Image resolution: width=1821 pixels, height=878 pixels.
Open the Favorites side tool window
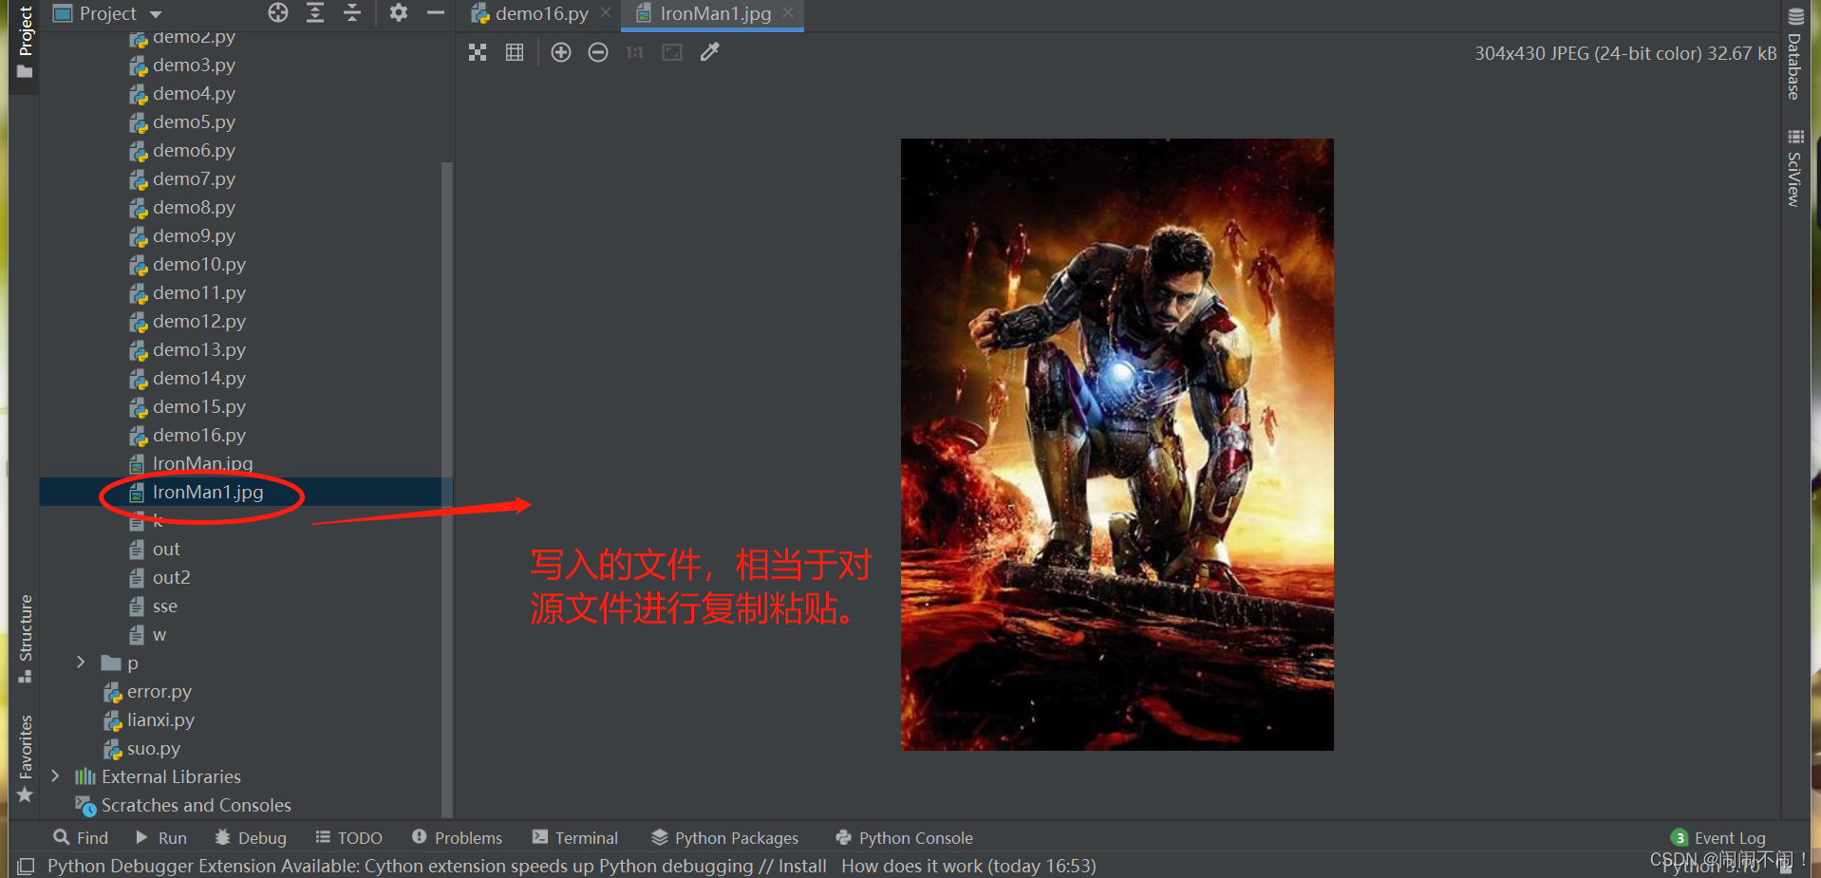25,758
